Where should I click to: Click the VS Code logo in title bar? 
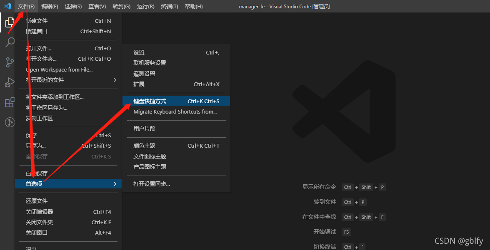coord(7,6)
